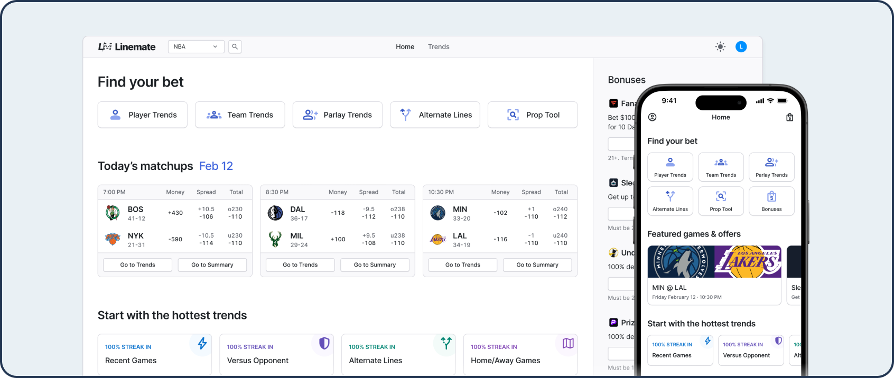Click the Linemate logo
Screen dimensions: 894x378
click(x=127, y=47)
